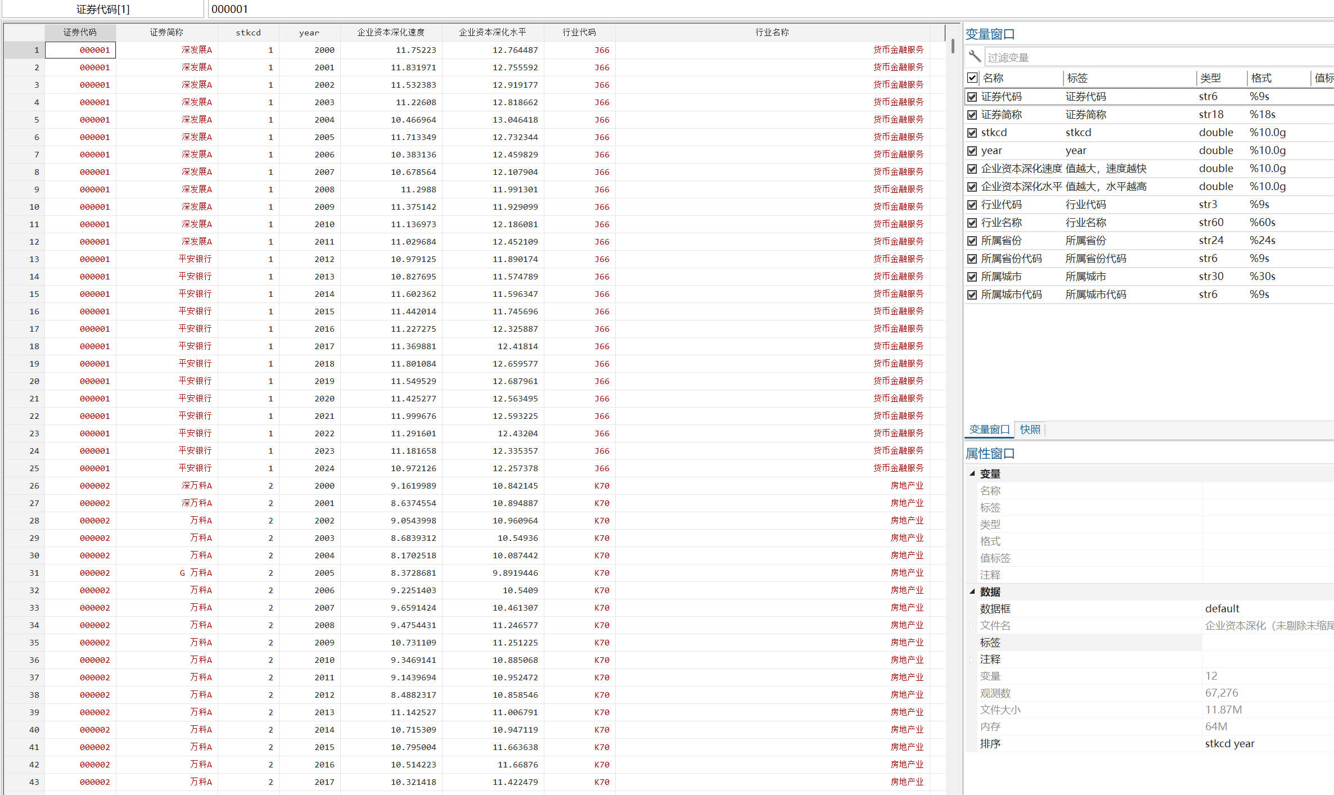1334x795 pixels.
Task: Click the 类型 column header in variables list
Action: pos(1210,78)
